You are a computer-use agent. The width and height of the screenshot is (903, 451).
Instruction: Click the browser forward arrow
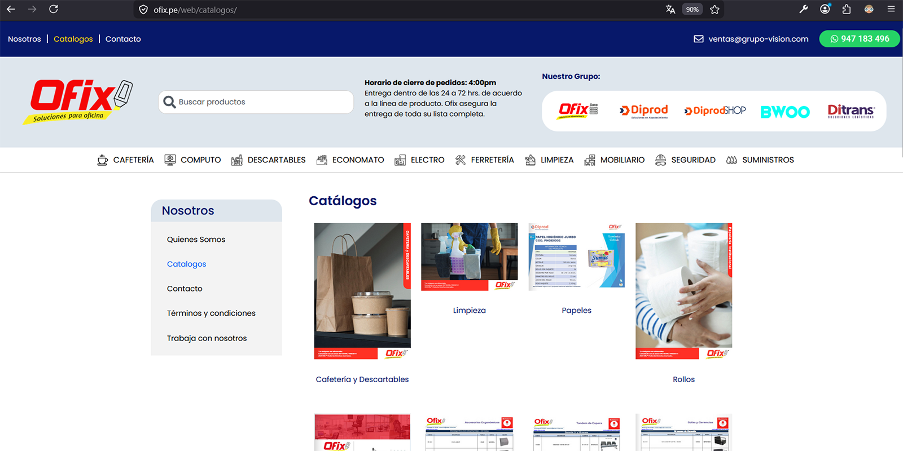point(32,9)
